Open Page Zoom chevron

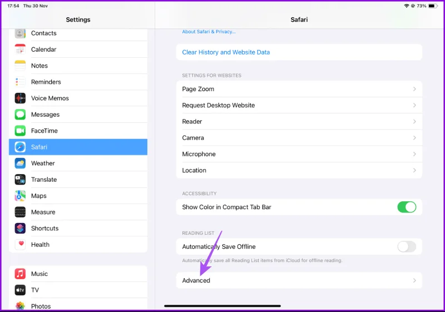pos(414,89)
